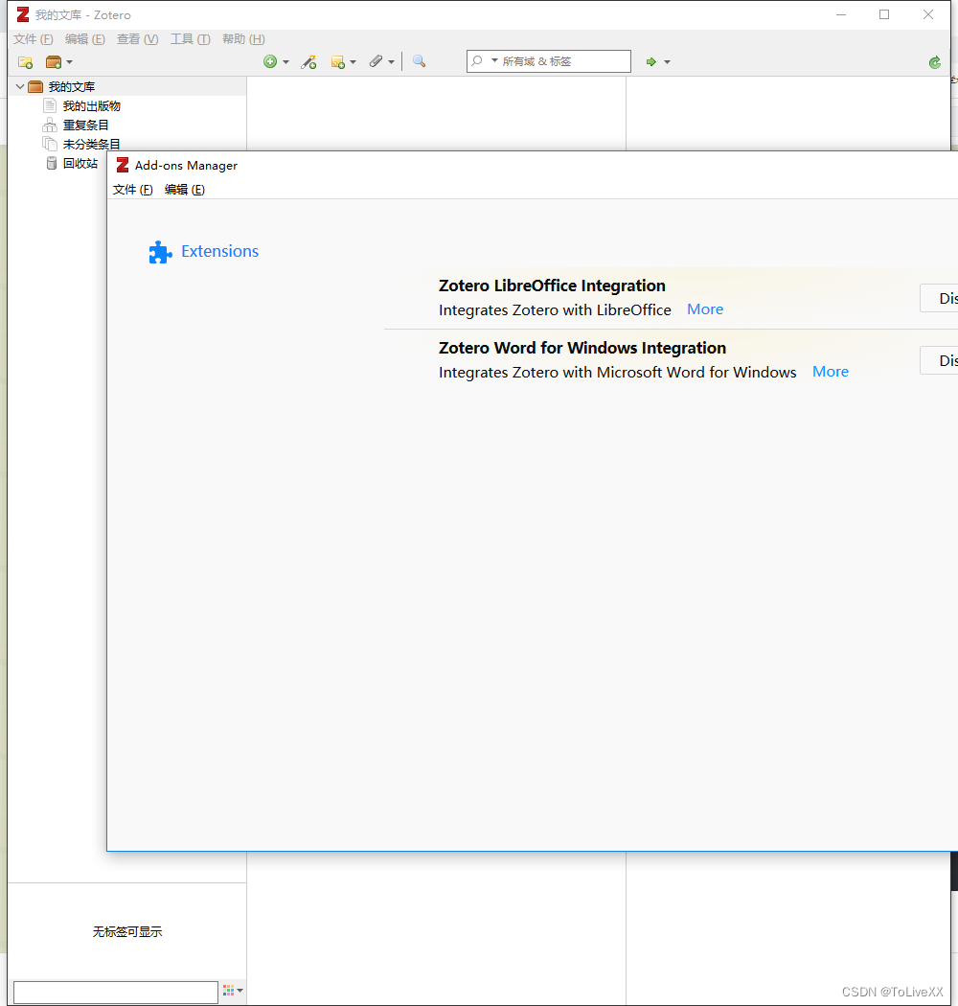Viewport: 958px width, 1006px height.
Task: Close the Zotero main window
Action: [x=928, y=14]
